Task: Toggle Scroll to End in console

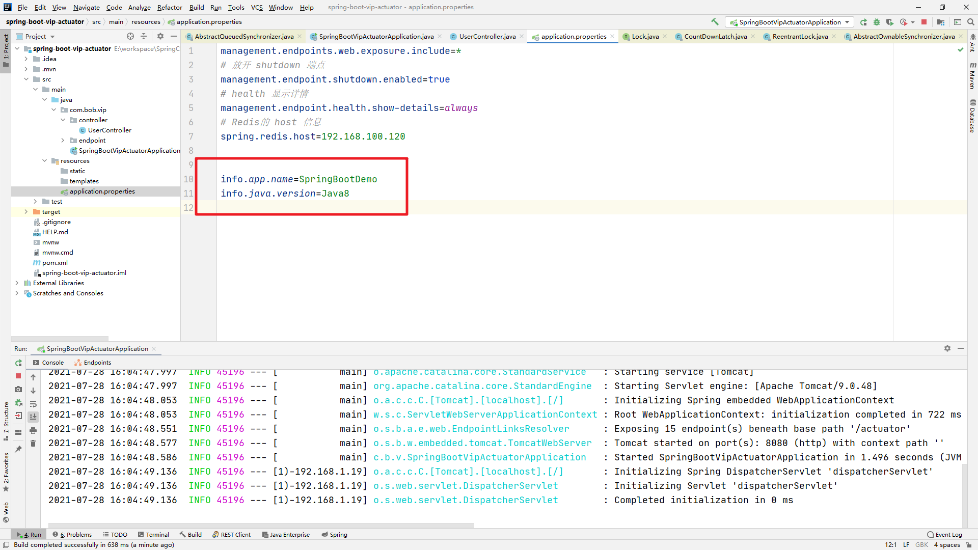Action: click(x=33, y=416)
